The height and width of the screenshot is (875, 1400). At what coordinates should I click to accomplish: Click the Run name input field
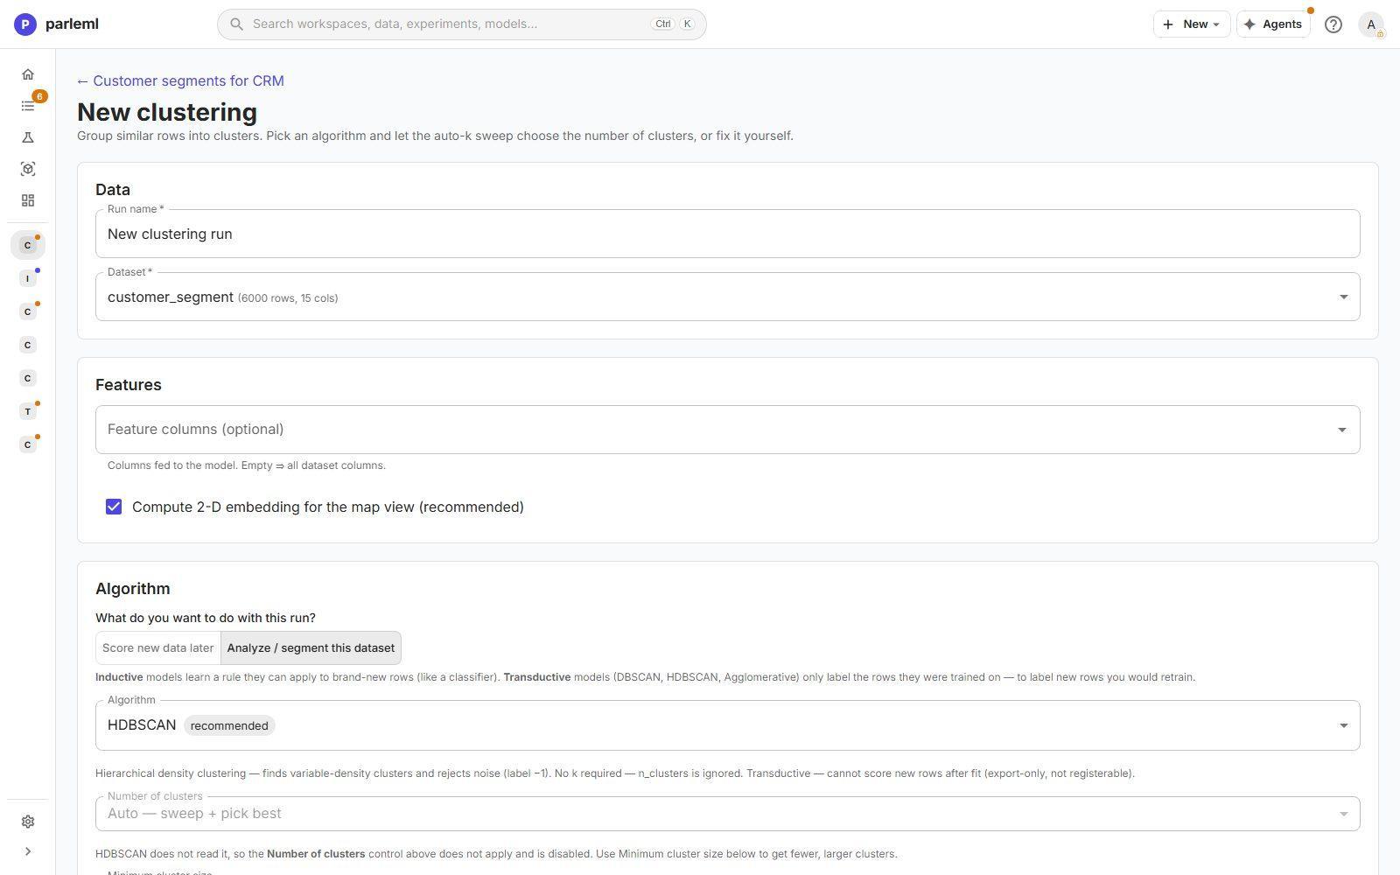[727, 234]
